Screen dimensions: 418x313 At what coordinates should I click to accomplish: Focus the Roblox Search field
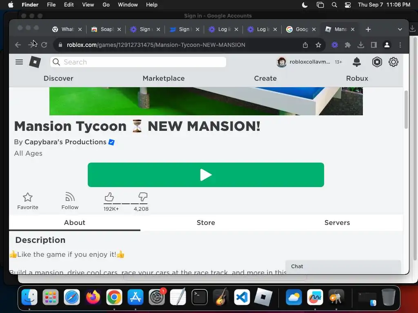[138, 62]
